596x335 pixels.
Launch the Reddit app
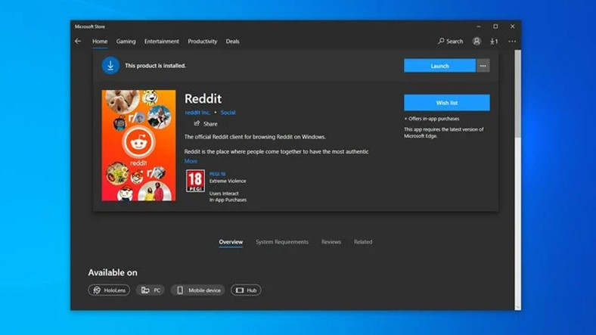point(439,66)
